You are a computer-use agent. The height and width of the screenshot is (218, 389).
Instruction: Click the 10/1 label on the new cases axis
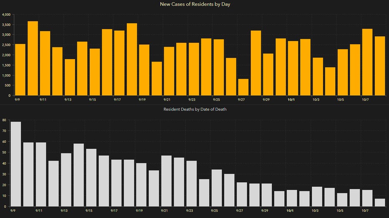[291, 100]
